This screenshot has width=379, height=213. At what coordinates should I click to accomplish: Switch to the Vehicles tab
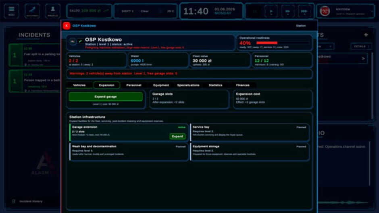(x=79, y=85)
